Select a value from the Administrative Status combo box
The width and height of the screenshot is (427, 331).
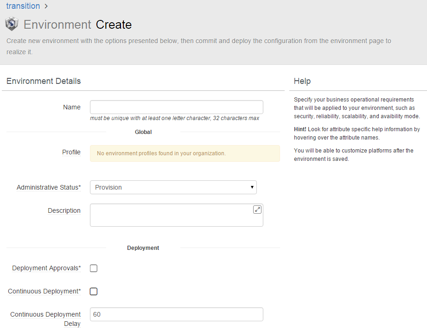pos(173,187)
